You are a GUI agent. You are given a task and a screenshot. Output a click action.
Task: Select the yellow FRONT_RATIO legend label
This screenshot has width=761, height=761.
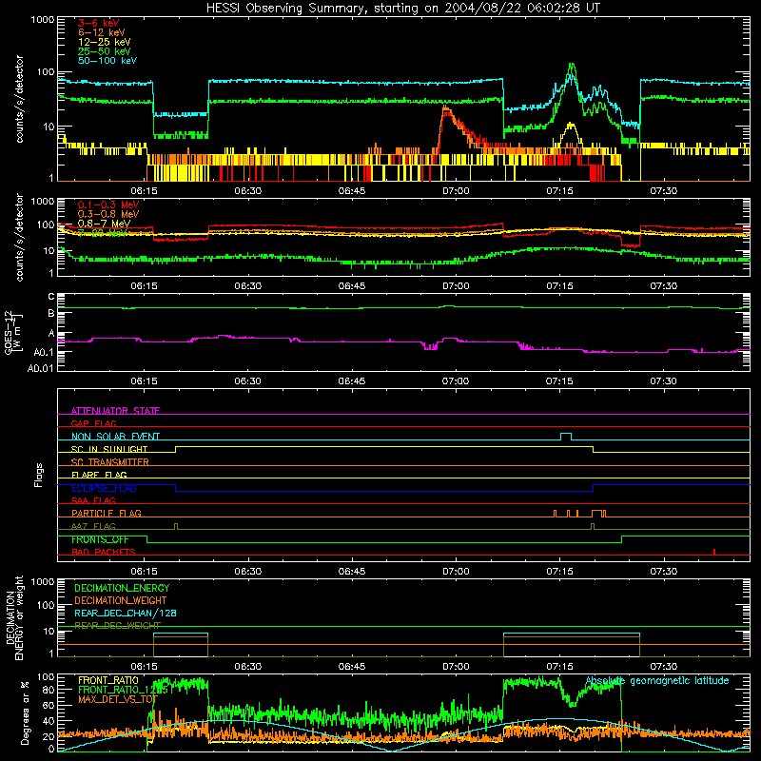coord(108,680)
